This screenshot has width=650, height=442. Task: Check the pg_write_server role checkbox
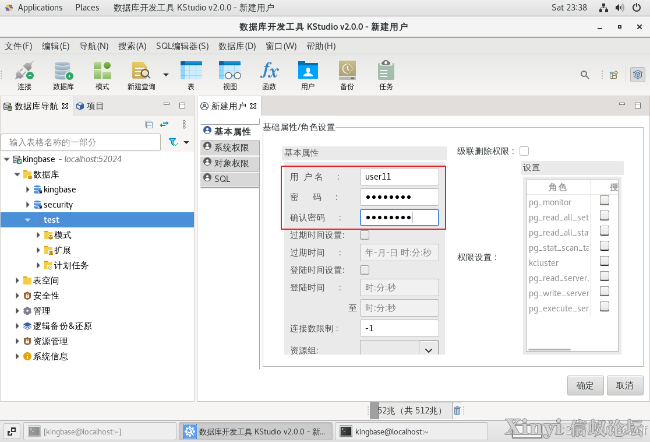[605, 291]
